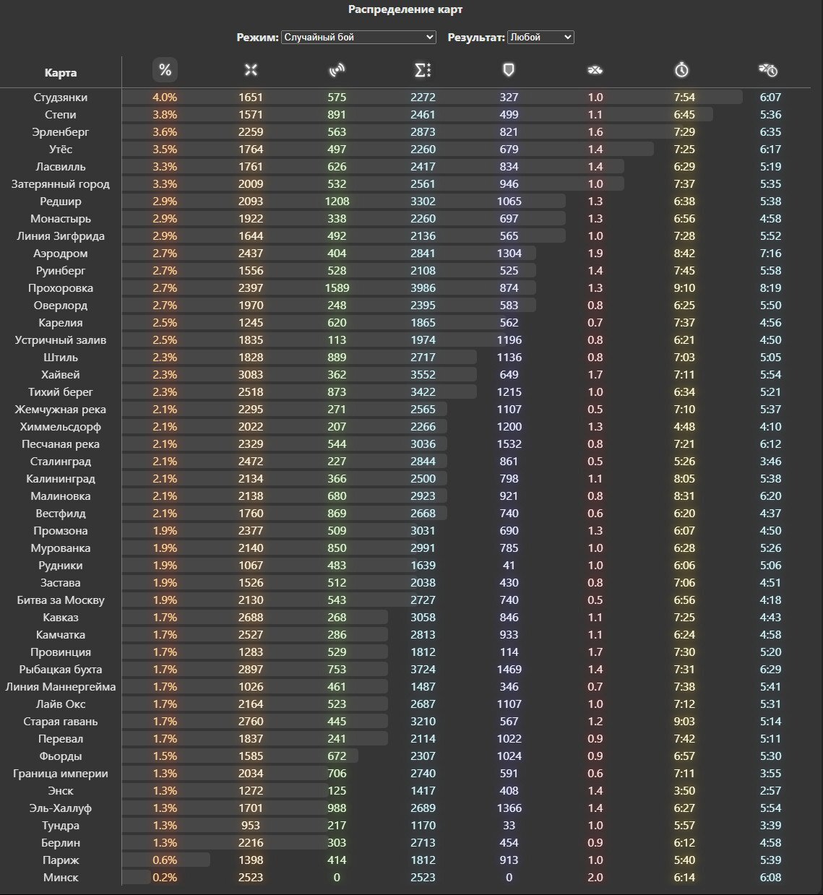Sort by percentage column icon

pyautogui.click(x=165, y=70)
